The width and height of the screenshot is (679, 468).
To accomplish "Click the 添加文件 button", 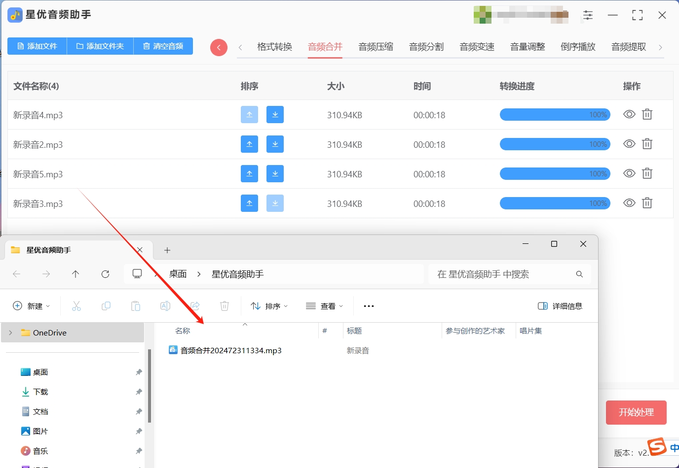I will (37, 46).
